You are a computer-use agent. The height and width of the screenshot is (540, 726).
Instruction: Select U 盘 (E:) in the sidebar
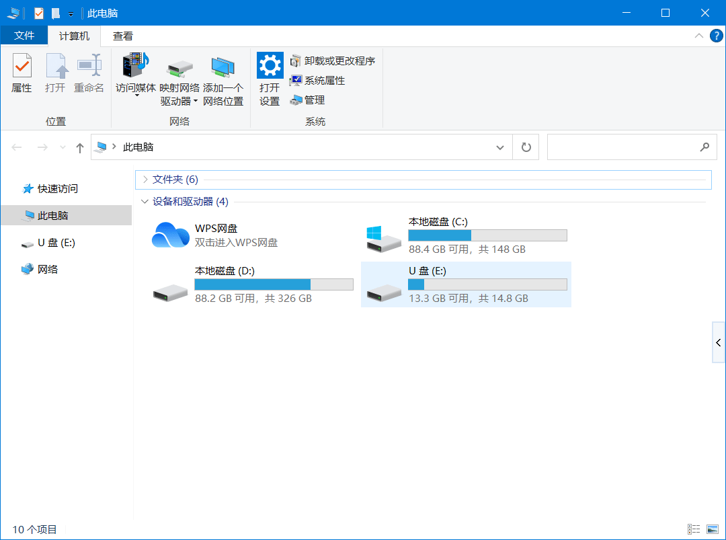pos(48,243)
